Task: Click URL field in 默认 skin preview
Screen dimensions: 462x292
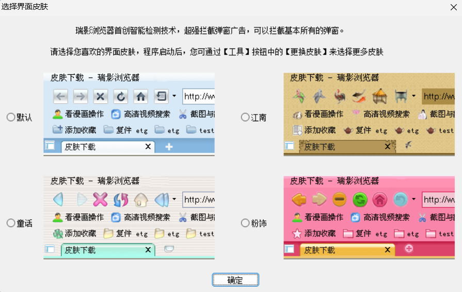Action: [x=199, y=96]
